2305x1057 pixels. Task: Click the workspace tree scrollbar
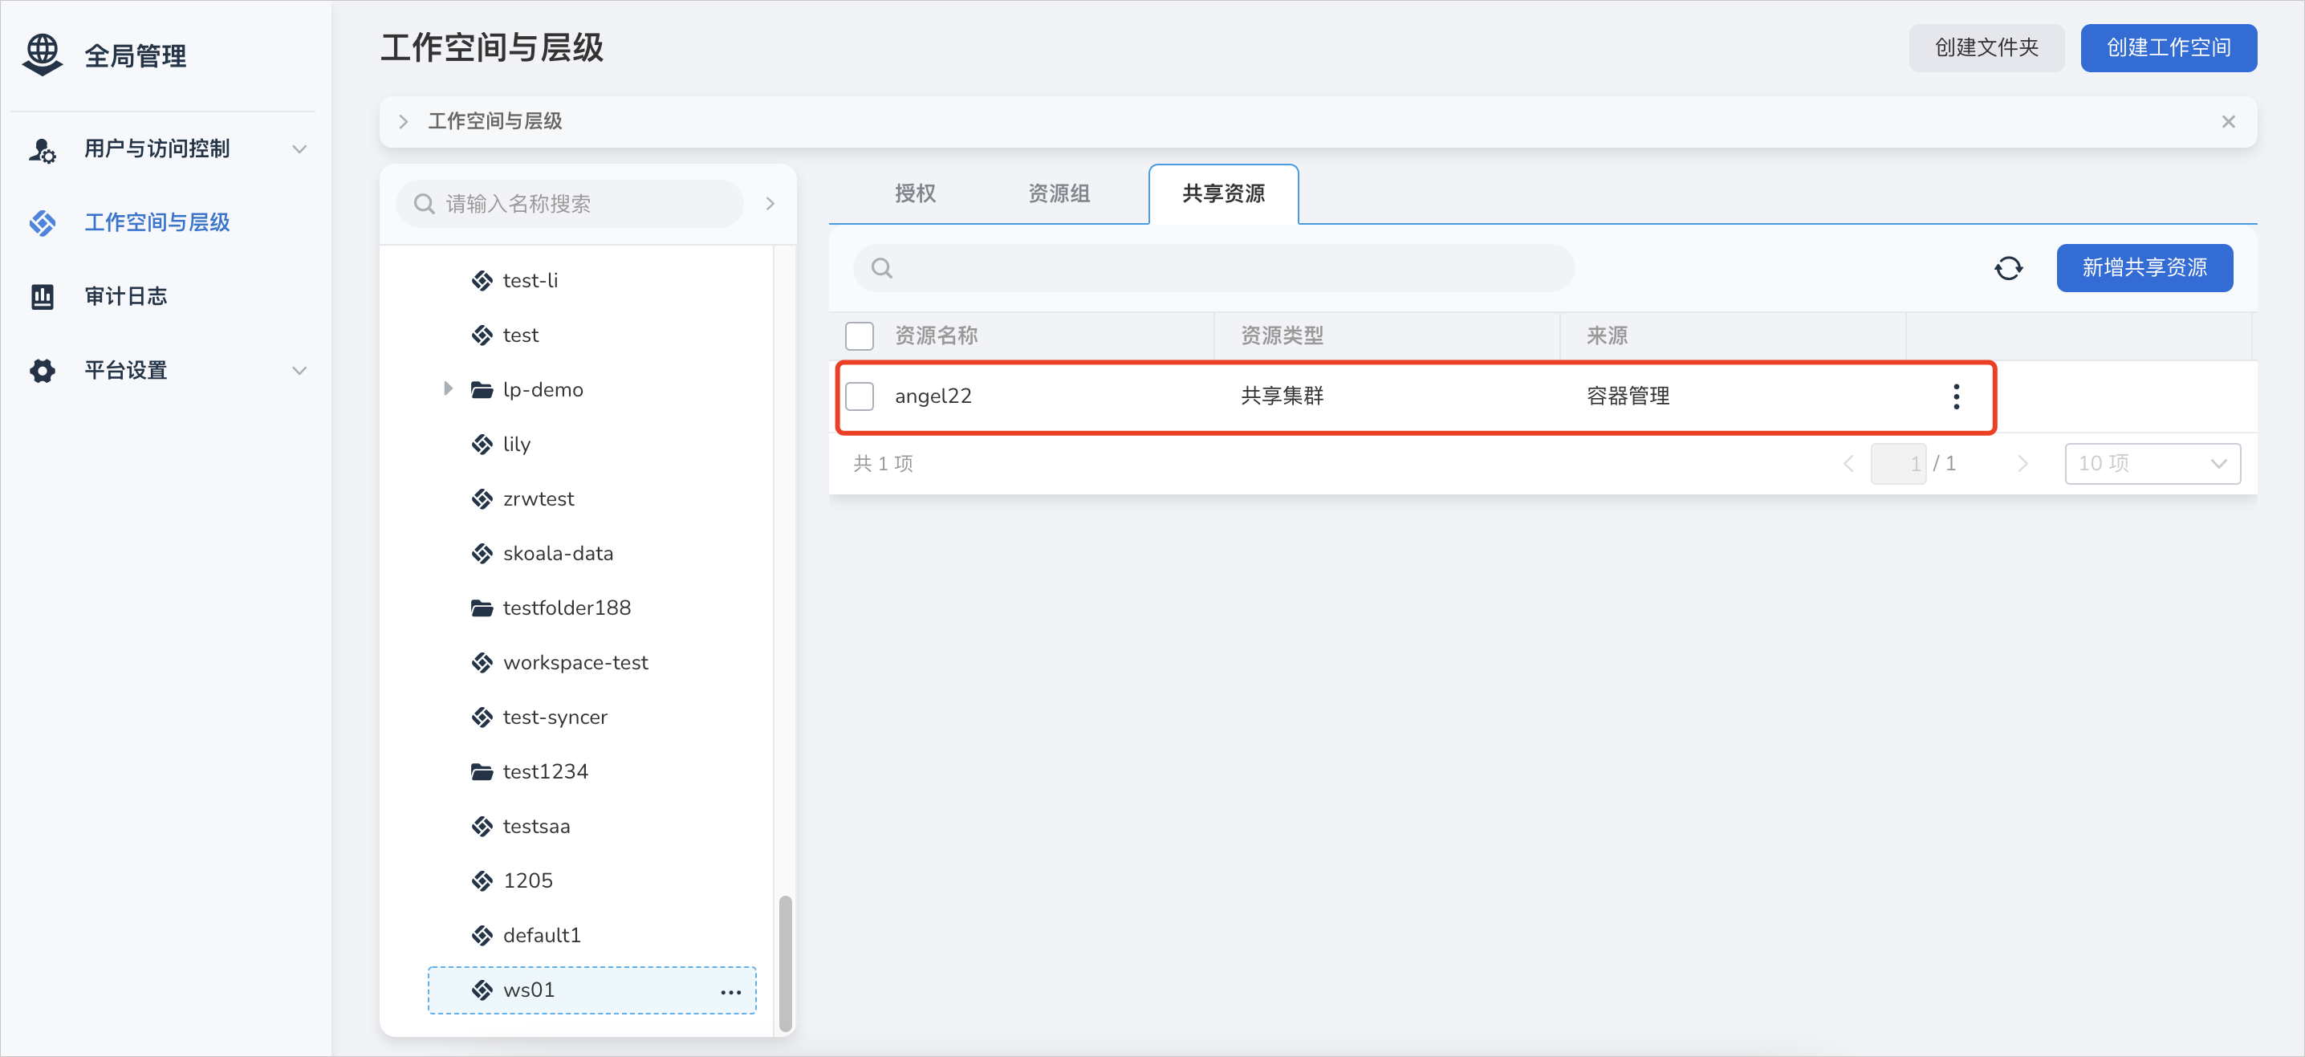click(x=785, y=963)
